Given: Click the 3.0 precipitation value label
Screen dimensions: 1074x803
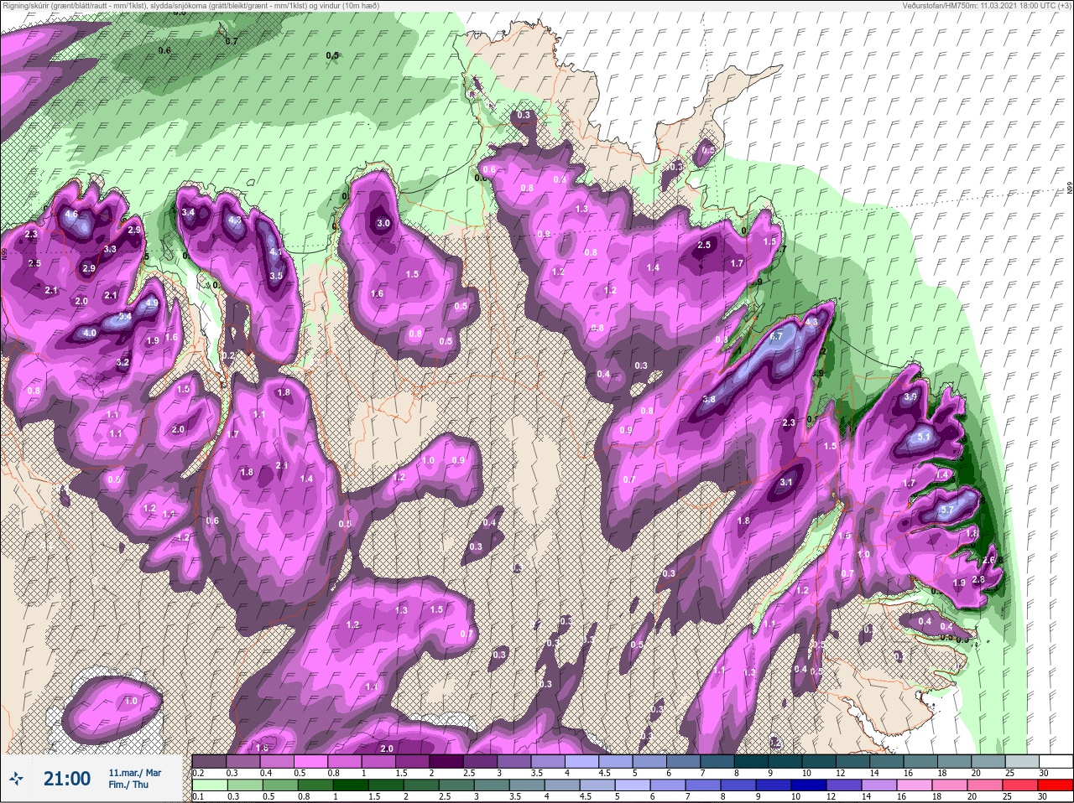Looking at the screenshot, I should (383, 223).
